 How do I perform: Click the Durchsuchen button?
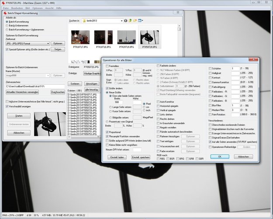coord(58,92)
